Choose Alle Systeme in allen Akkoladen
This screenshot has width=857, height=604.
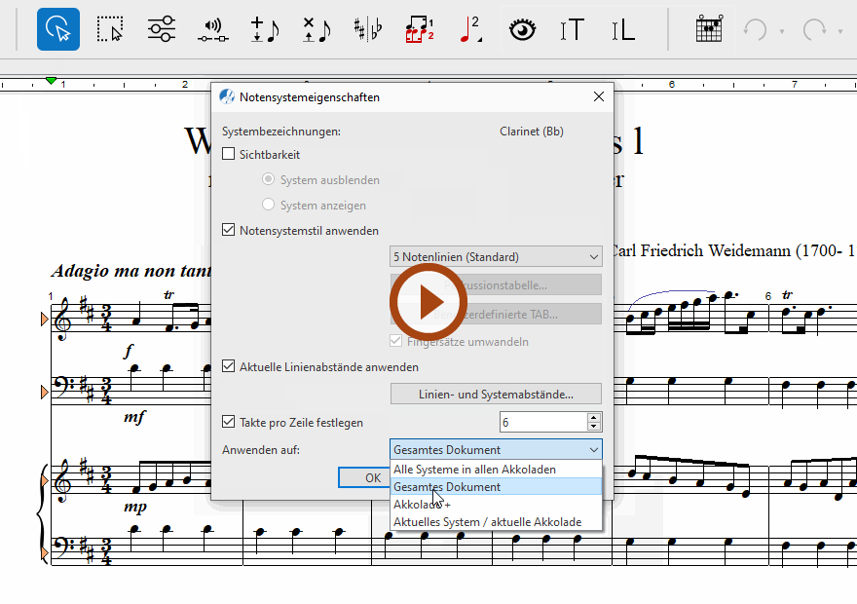[474, 470]
